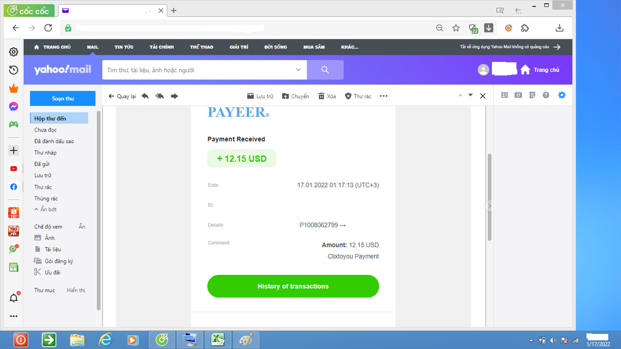
Task: Open Coc Coc browser settings gear in sidebar
Action: 14,52
